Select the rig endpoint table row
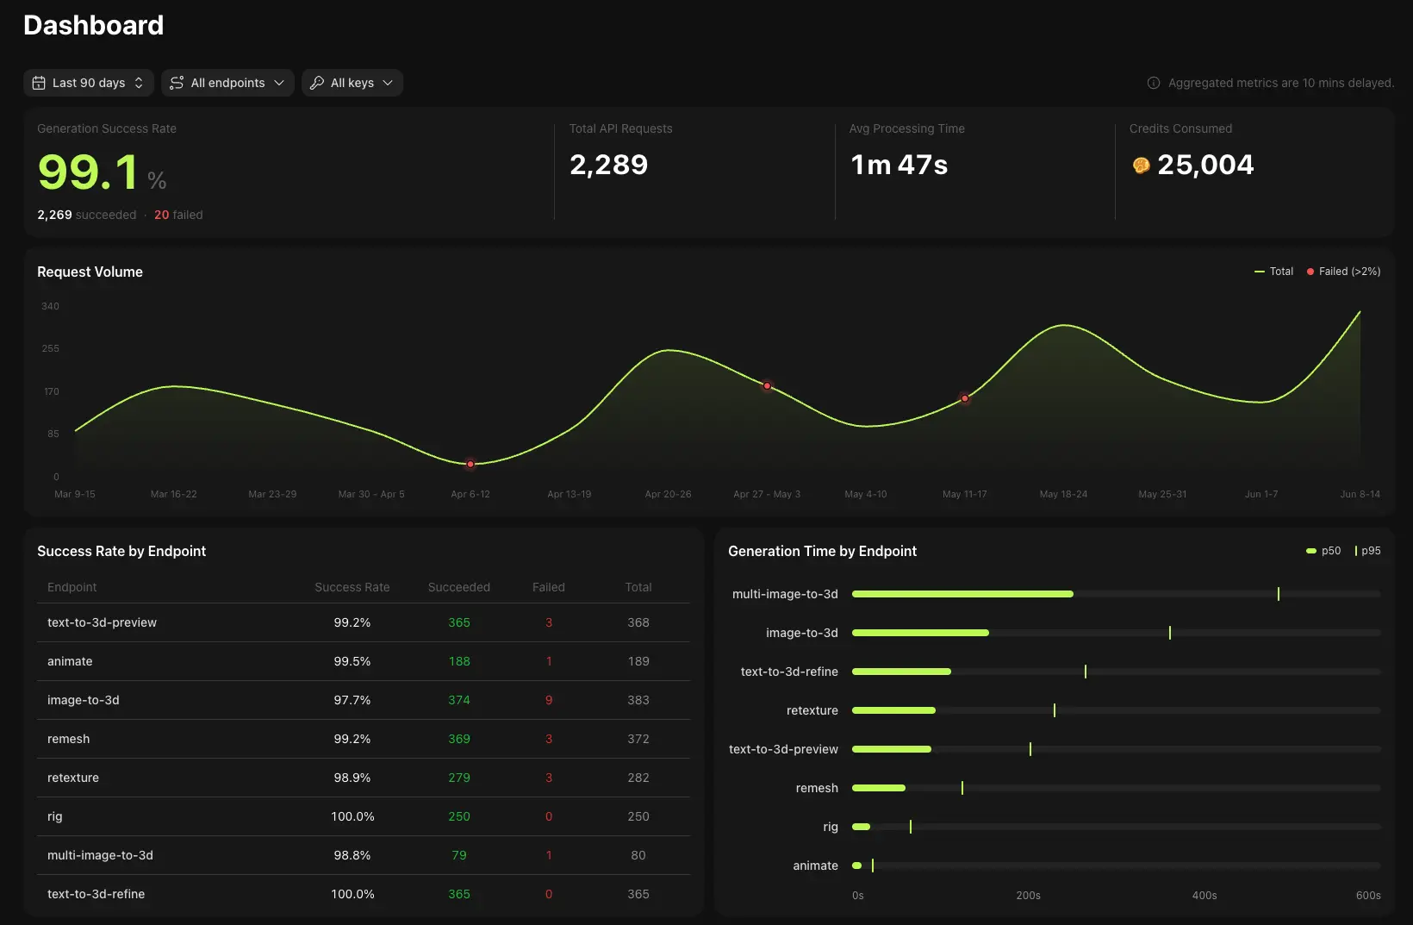 point(364,816)
